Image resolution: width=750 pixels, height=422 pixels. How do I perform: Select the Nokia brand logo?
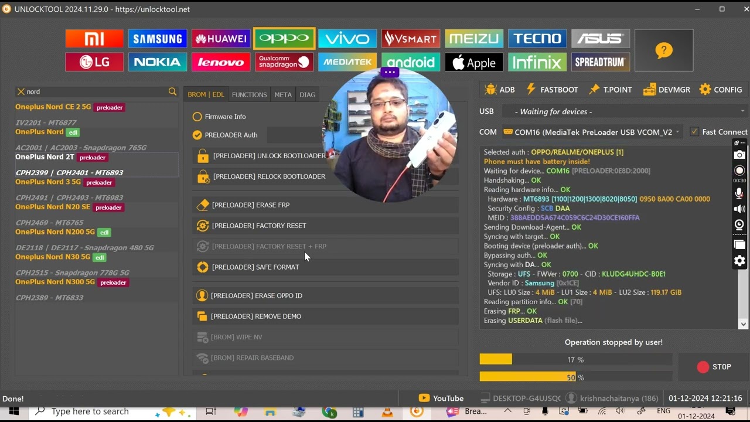(158, 62)
